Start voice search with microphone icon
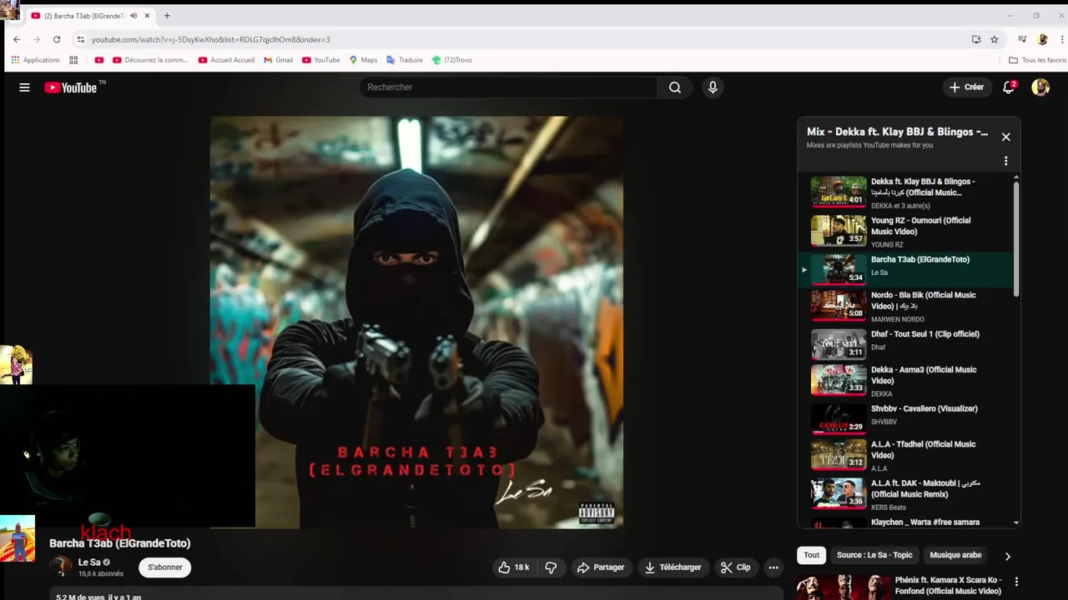 pyautogui.click(x=712, y=87)
